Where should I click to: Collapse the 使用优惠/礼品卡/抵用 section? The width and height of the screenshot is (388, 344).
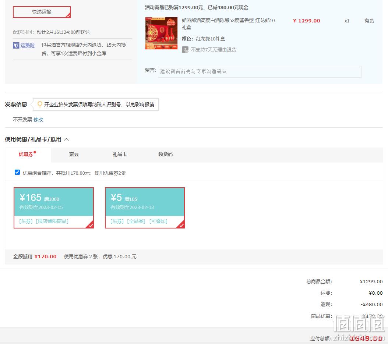coord(67,139)
